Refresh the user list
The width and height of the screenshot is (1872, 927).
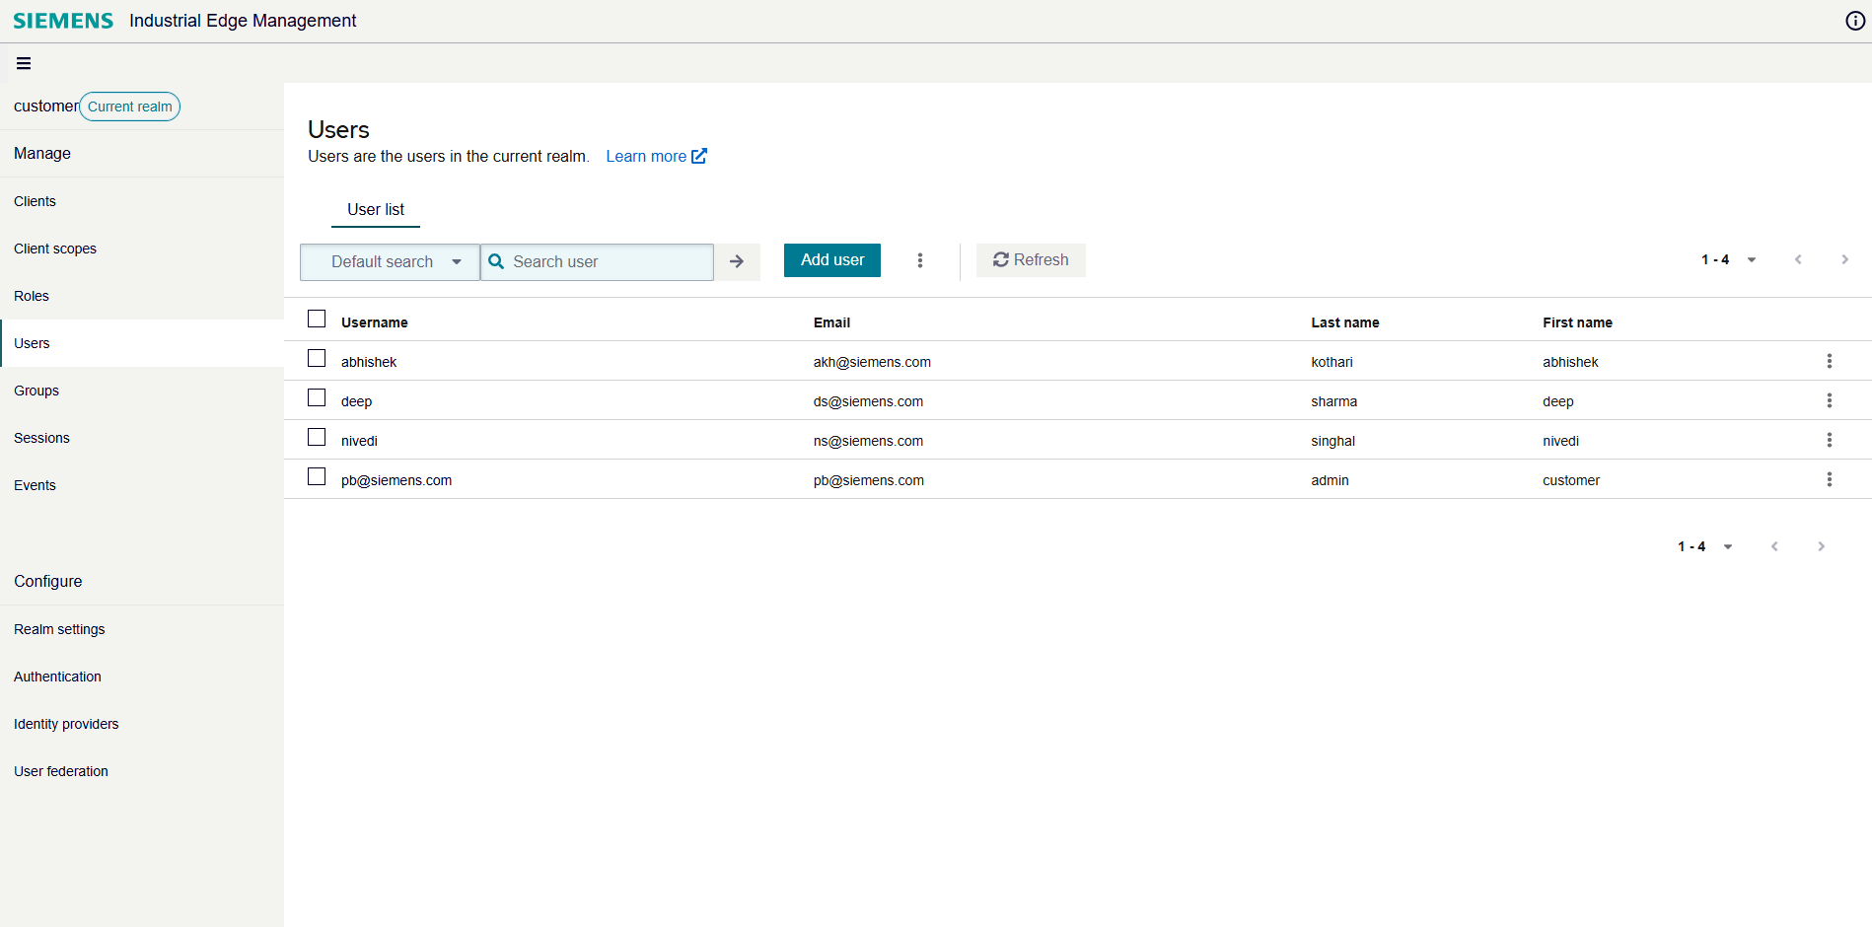coord(1031,260)
